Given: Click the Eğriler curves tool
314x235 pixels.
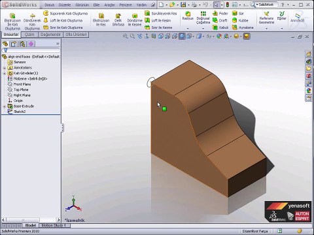Looking at the screenshot, I should pyautogui.click(x=282, y=16).
